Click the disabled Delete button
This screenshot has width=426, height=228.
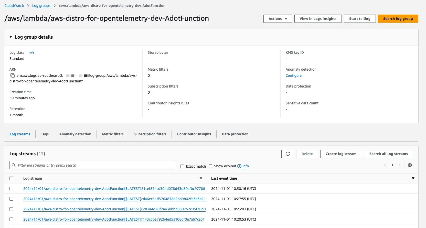[307, 154]
